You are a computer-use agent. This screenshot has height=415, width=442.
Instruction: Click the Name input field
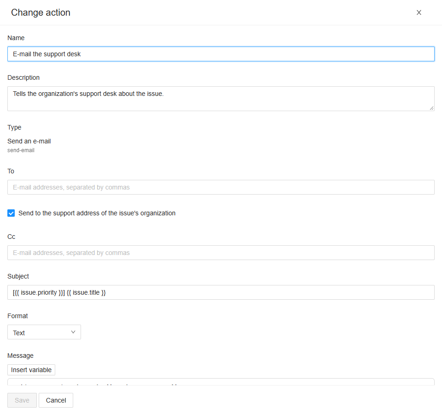221,54
